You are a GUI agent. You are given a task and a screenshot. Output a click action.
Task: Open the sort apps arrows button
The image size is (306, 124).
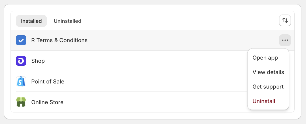click(x=285, y=20)
